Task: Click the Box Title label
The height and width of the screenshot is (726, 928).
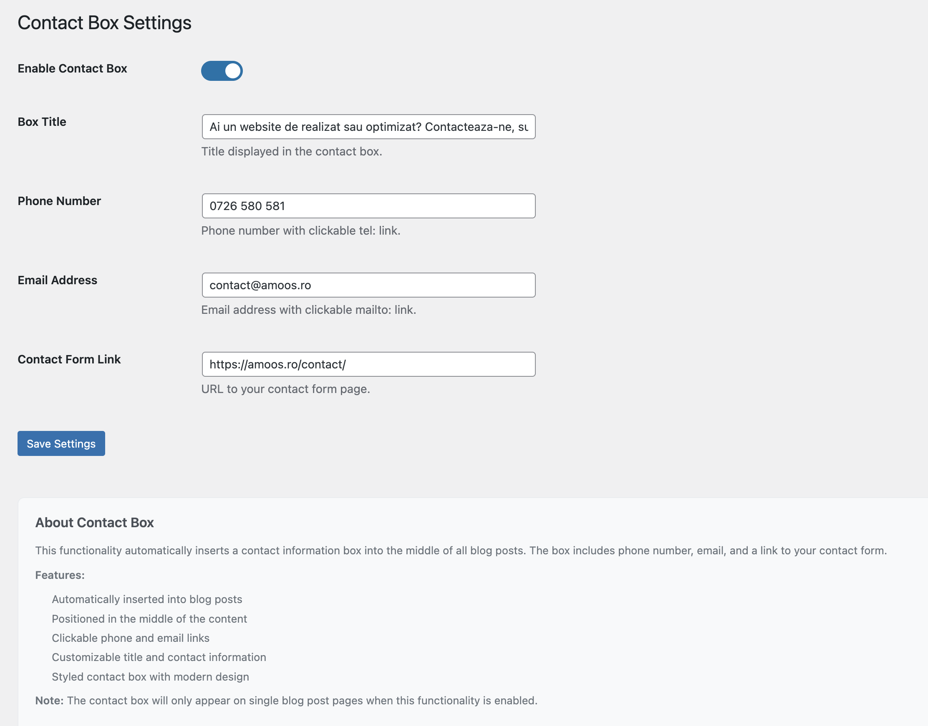Action: (42, 122)
